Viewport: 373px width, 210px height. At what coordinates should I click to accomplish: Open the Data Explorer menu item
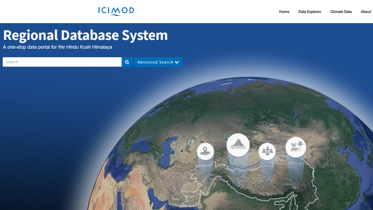[x=310, y=12]
